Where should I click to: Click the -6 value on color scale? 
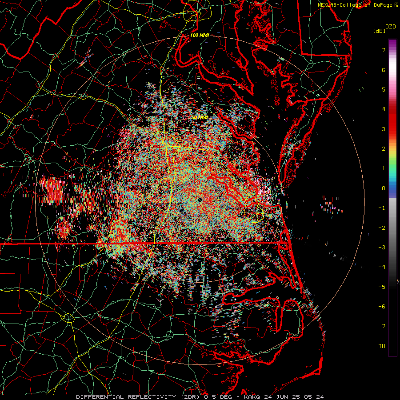coord(382,307)
